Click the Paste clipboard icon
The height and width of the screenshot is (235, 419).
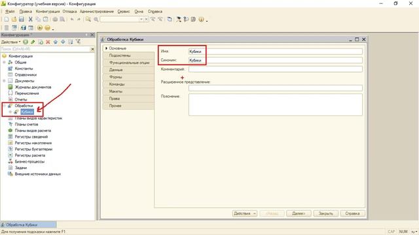46,19
